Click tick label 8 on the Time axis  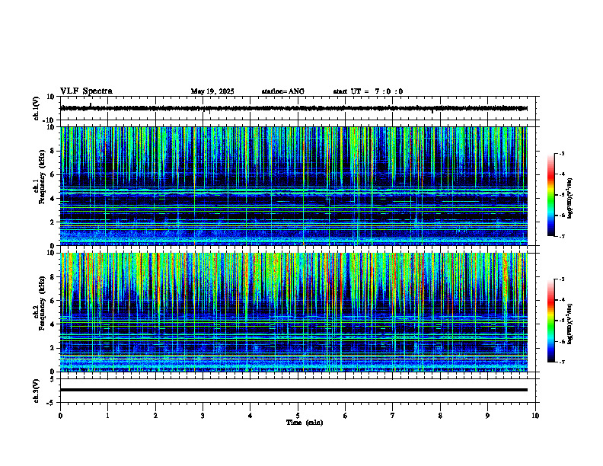pos(440,416)
